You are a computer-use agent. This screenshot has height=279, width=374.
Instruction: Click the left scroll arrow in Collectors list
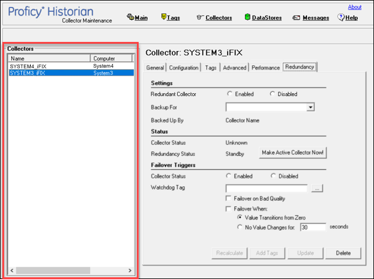click(x=12, y=270)
